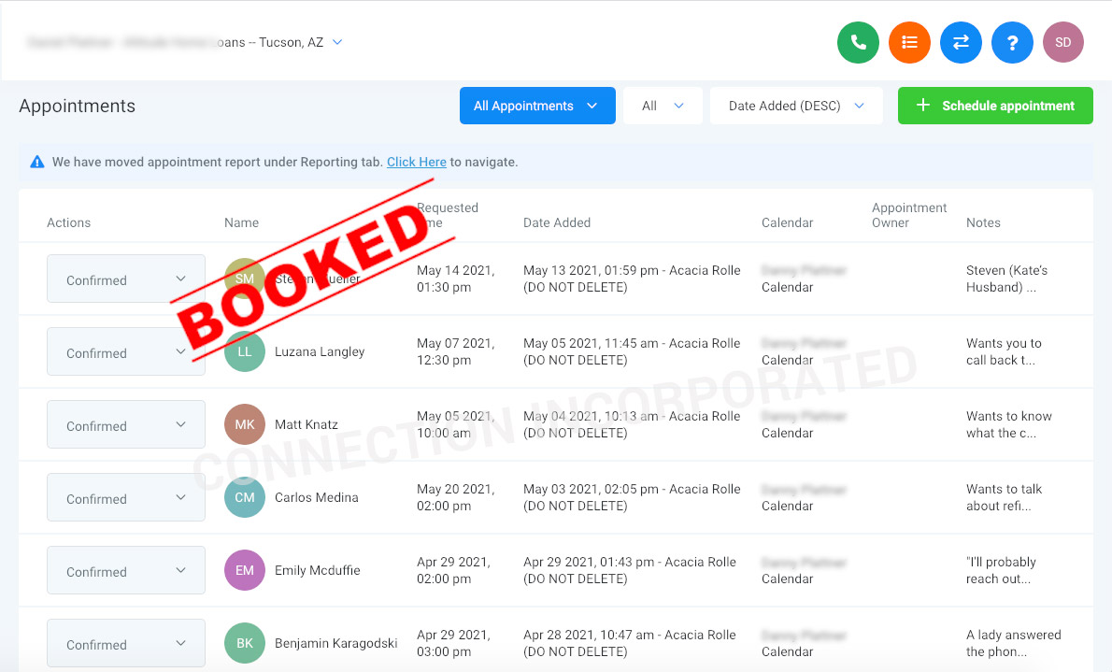Screen dimensions: 1112x672
Task: Click the BK avatar for Benjamin Karagodski
Action: click(245, 643)
